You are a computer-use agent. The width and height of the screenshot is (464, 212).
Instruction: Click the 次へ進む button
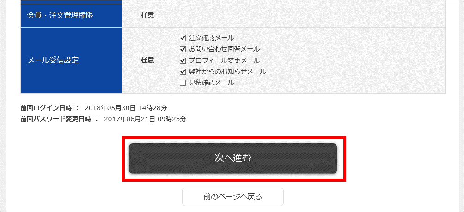(232, 158)
